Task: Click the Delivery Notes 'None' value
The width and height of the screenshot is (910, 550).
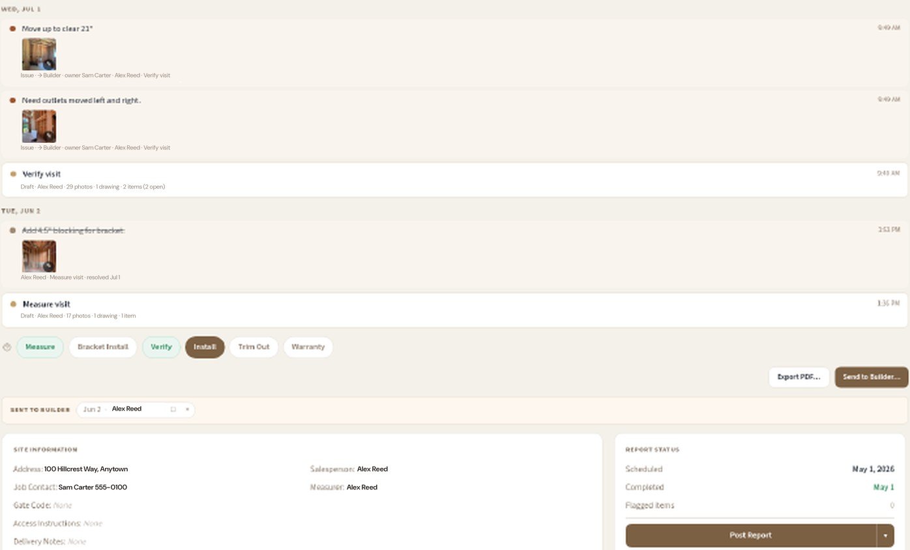Action: click(x=77, y=542)
